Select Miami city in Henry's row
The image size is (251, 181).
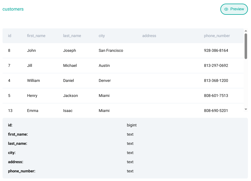click(104, 96)
